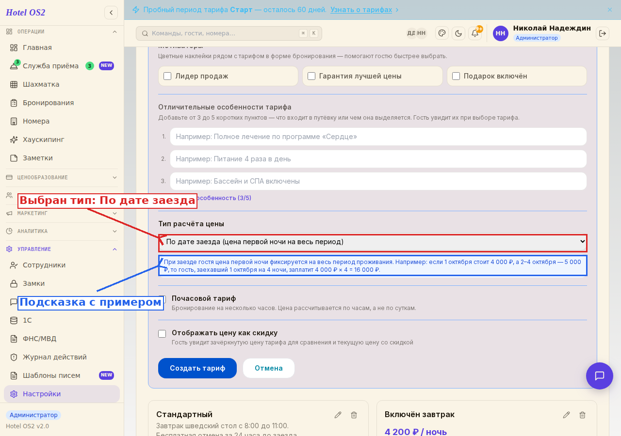The width and height of the screenshot is (621, 436).
Task: Collapse the sidebar with the arrow button
Action: (111, 13)
